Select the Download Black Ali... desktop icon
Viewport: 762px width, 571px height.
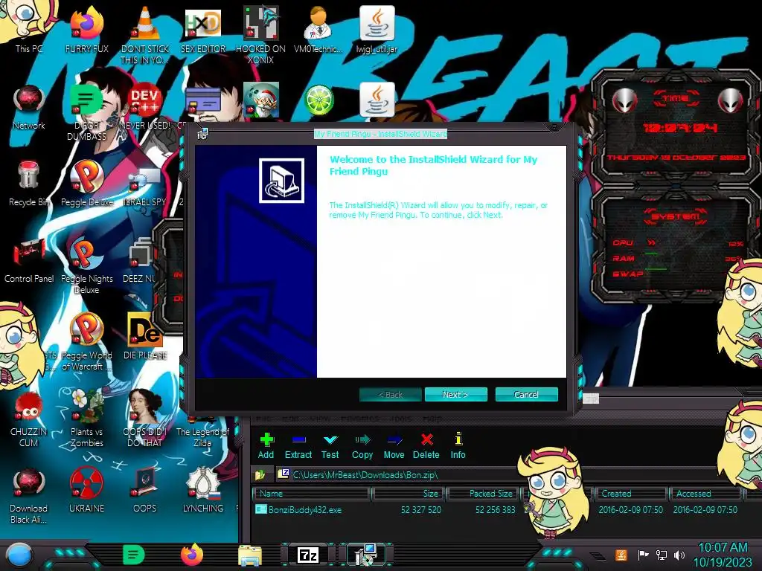pyautogui.click(x=29, y=496)
